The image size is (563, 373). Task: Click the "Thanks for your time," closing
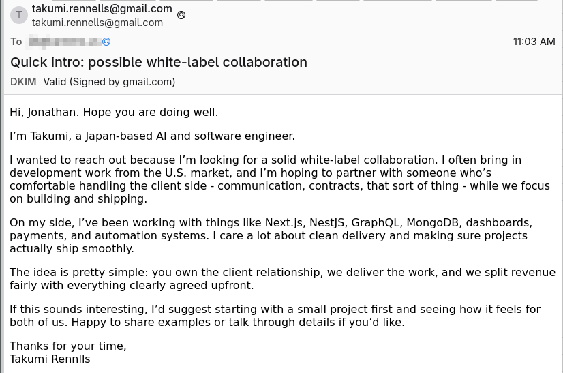[68, 346]
